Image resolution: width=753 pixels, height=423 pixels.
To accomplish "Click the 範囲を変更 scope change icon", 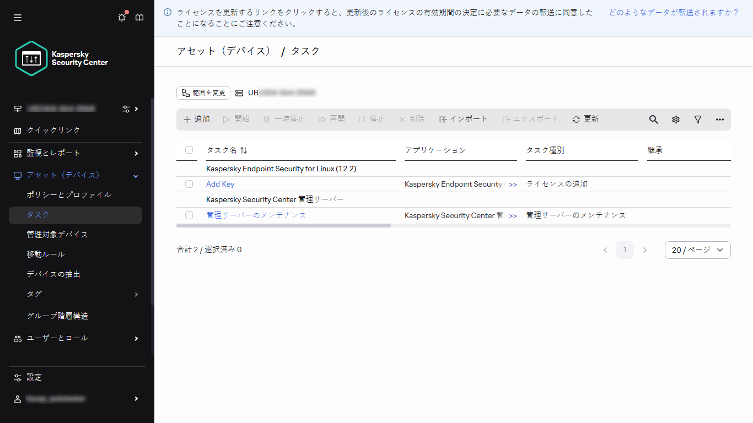I will click(203, 93).
